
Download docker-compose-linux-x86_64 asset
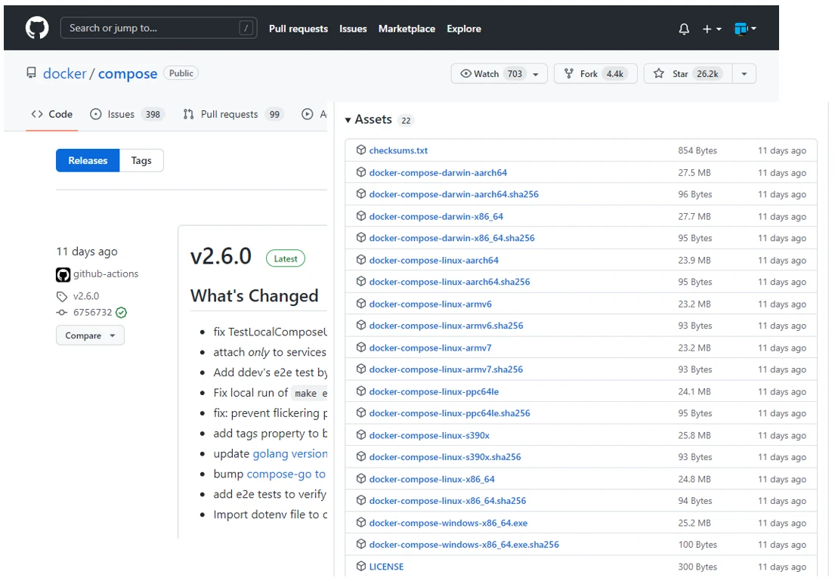click(431, 479)
